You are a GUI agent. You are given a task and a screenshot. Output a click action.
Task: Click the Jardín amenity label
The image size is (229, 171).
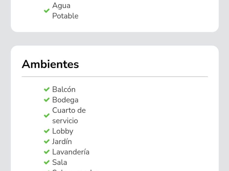pos(62,141)
